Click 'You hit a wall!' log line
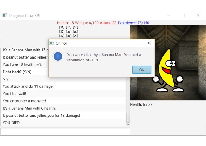This screenshot has height=146, width=206. tap(14, 94)
